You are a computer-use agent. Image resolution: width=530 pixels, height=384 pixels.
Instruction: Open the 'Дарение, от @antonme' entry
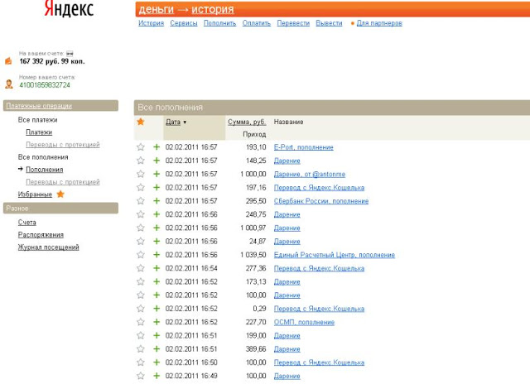[310, 175]
